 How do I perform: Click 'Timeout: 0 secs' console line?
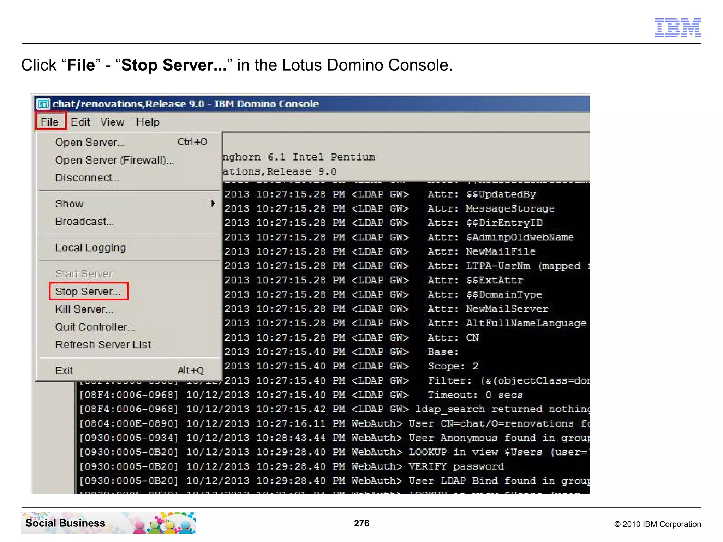click(475, 395)
